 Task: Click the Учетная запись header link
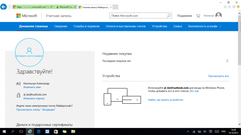click(58, 16)
